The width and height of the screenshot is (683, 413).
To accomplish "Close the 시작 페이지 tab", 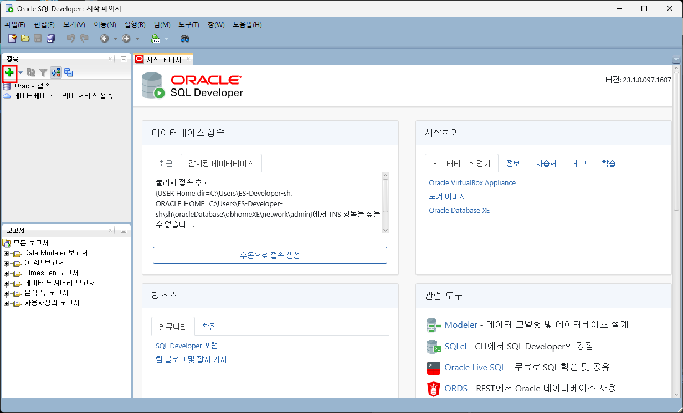I will pos(188,59).
